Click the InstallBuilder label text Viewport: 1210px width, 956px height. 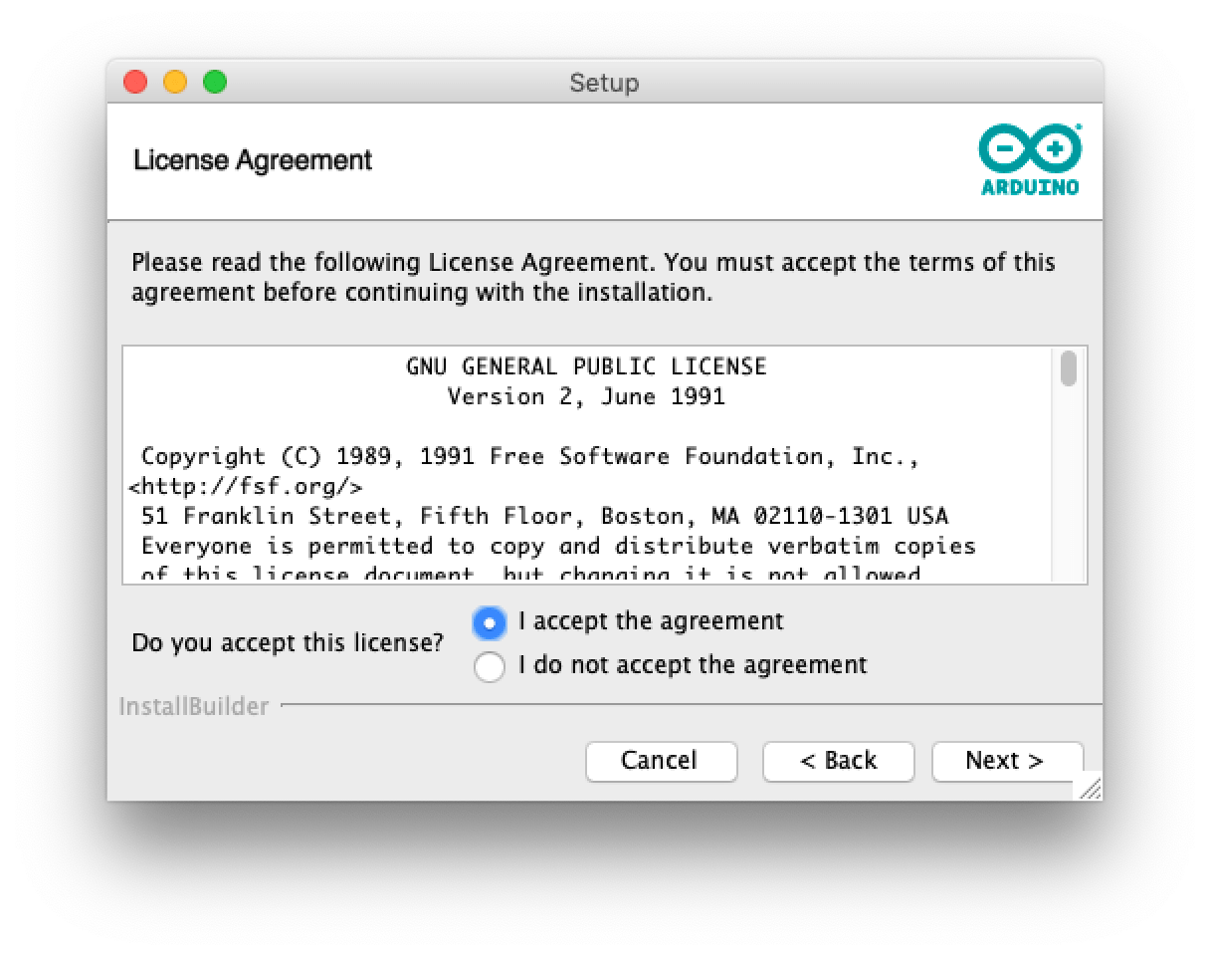[194, 707]
